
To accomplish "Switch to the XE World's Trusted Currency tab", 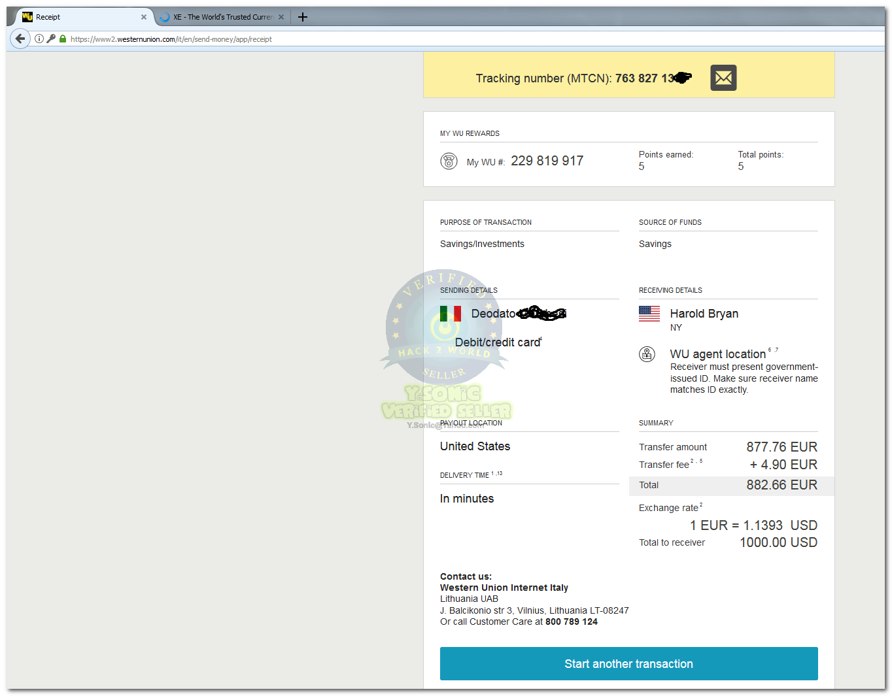I will [x=222, y=17].
